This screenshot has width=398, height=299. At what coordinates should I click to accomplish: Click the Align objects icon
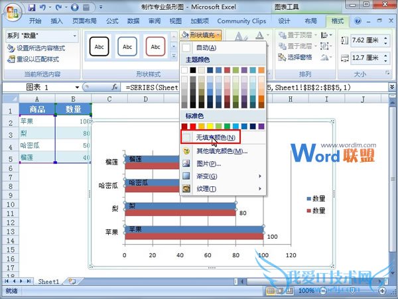pyautogui.click(x=324, y=34)
